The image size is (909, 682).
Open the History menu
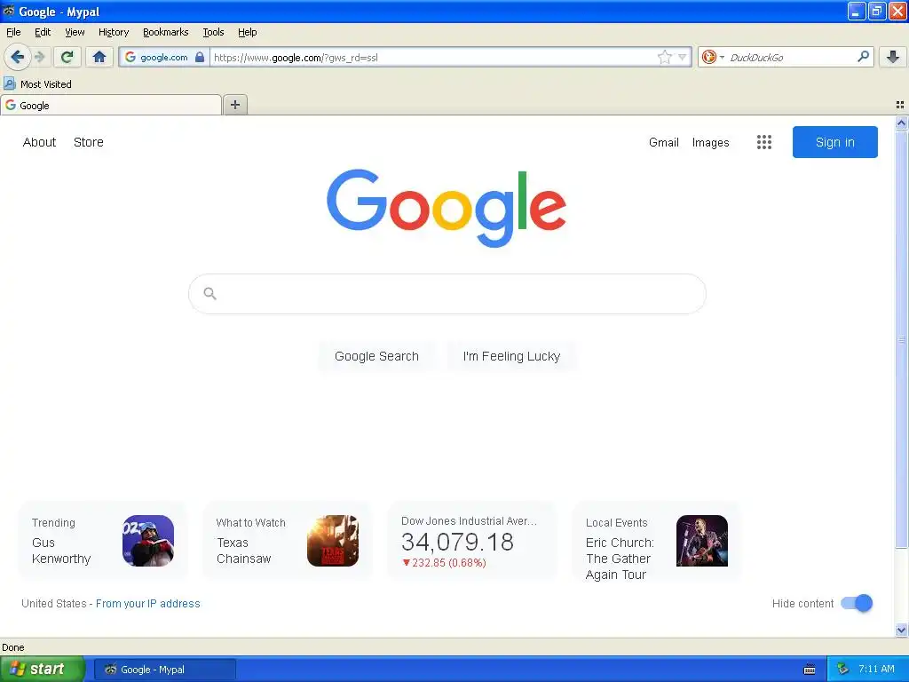pos(113,32)
